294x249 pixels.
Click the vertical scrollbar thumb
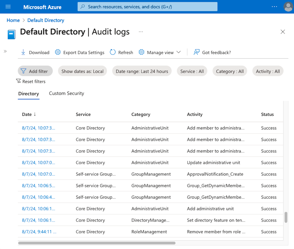click(286, 217)
